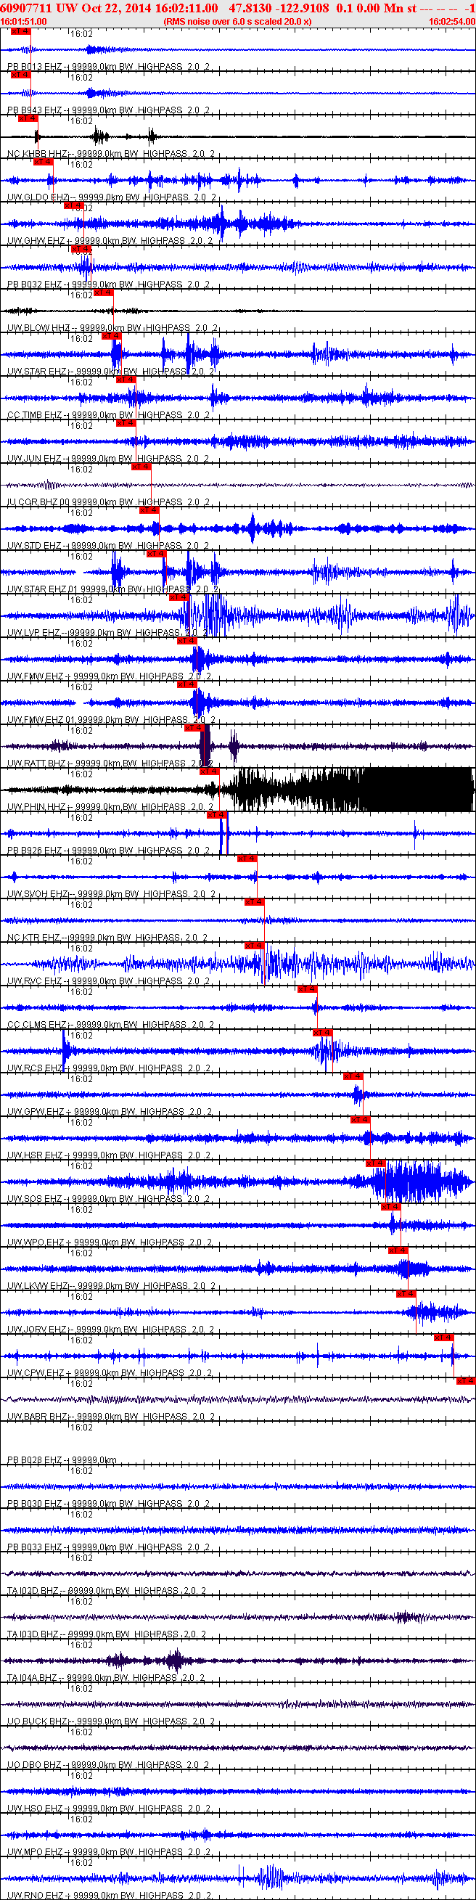The height and width of the screenshot is (1900, 476).
Task: Select the pick flag on CC TIMB trace
Action: 126,379
